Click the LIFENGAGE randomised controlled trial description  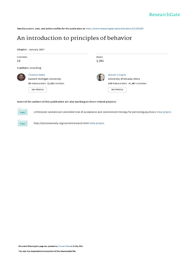(x=95, y=112)
